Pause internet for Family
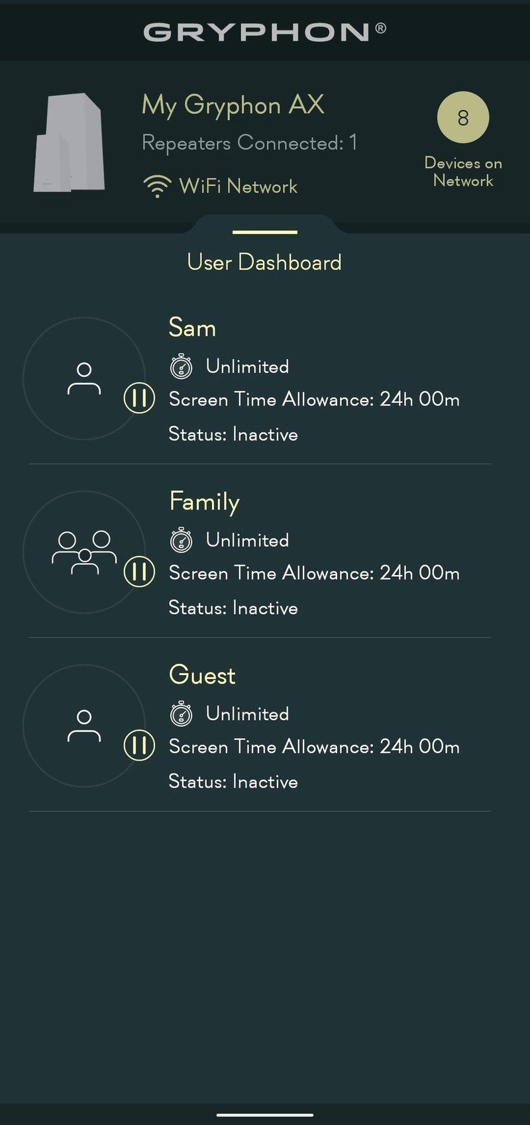The height and width of the screenshot is (1125, 530). pos(139,572)
